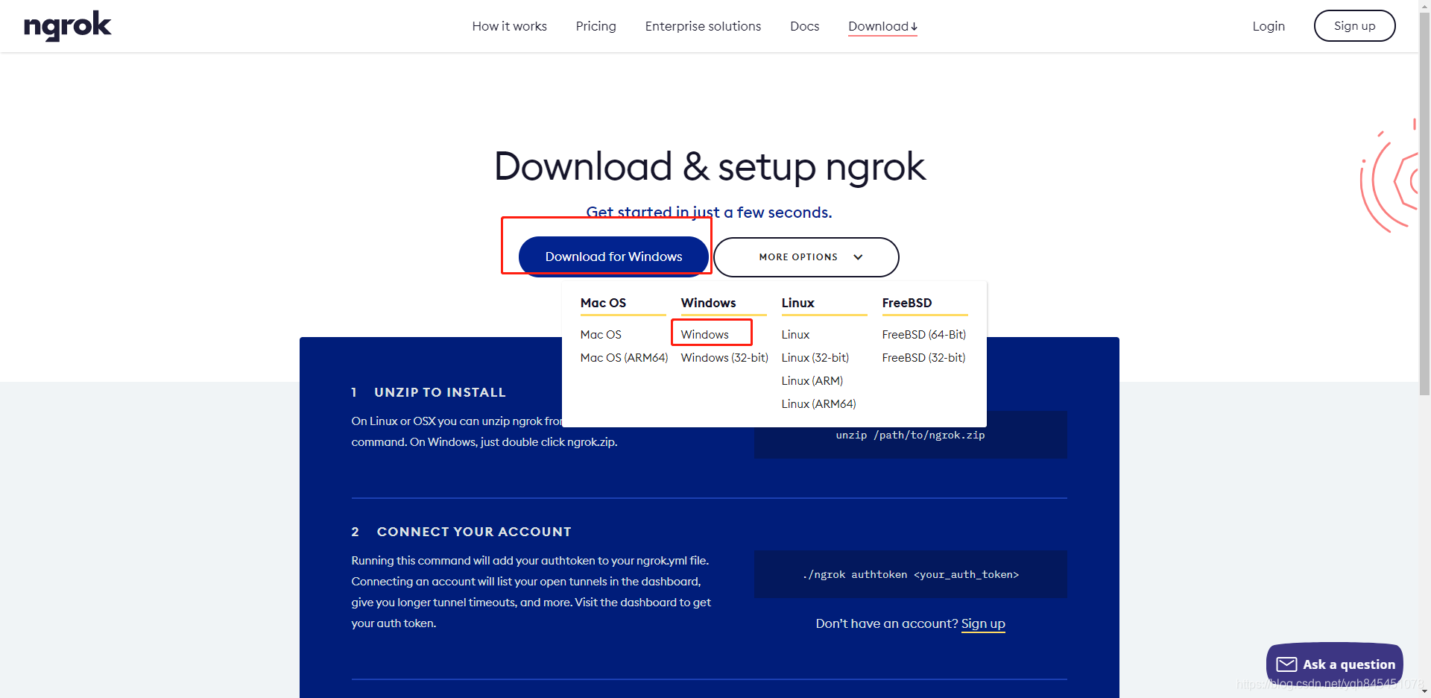
Task: Click the Sign up button in header
Action: 1354,26
